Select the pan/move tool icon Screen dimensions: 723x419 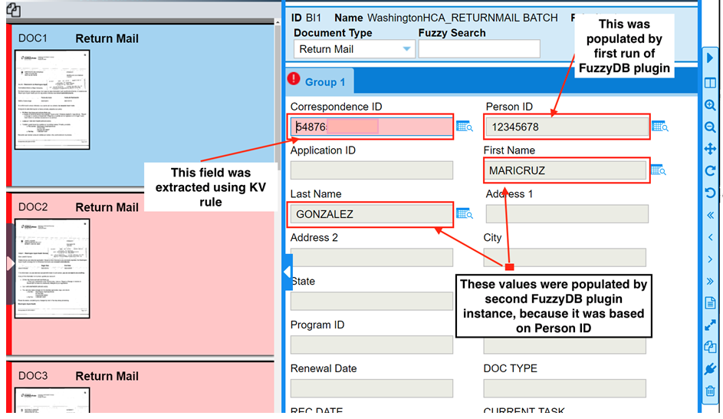(x=710, y=149)
